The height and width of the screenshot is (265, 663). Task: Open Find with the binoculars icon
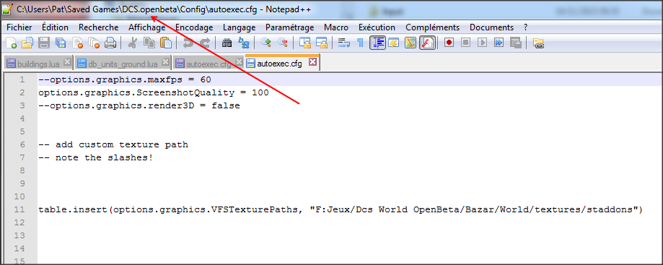tap(227, 43)
